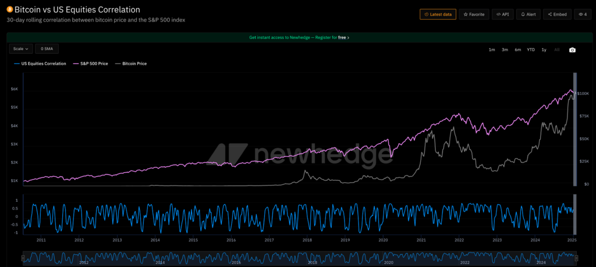Open the Latest data button

pos(438,15)
